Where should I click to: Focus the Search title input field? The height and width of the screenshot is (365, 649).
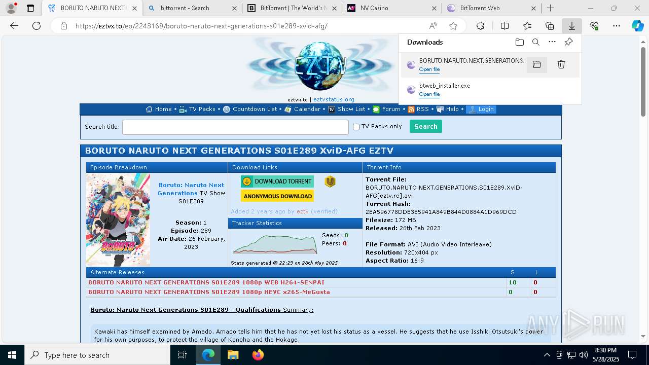click(x=235, y=127)
